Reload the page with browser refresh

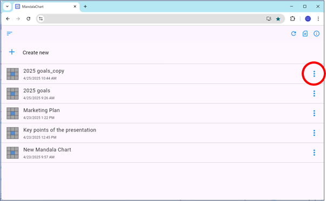[x=29, y=19]
